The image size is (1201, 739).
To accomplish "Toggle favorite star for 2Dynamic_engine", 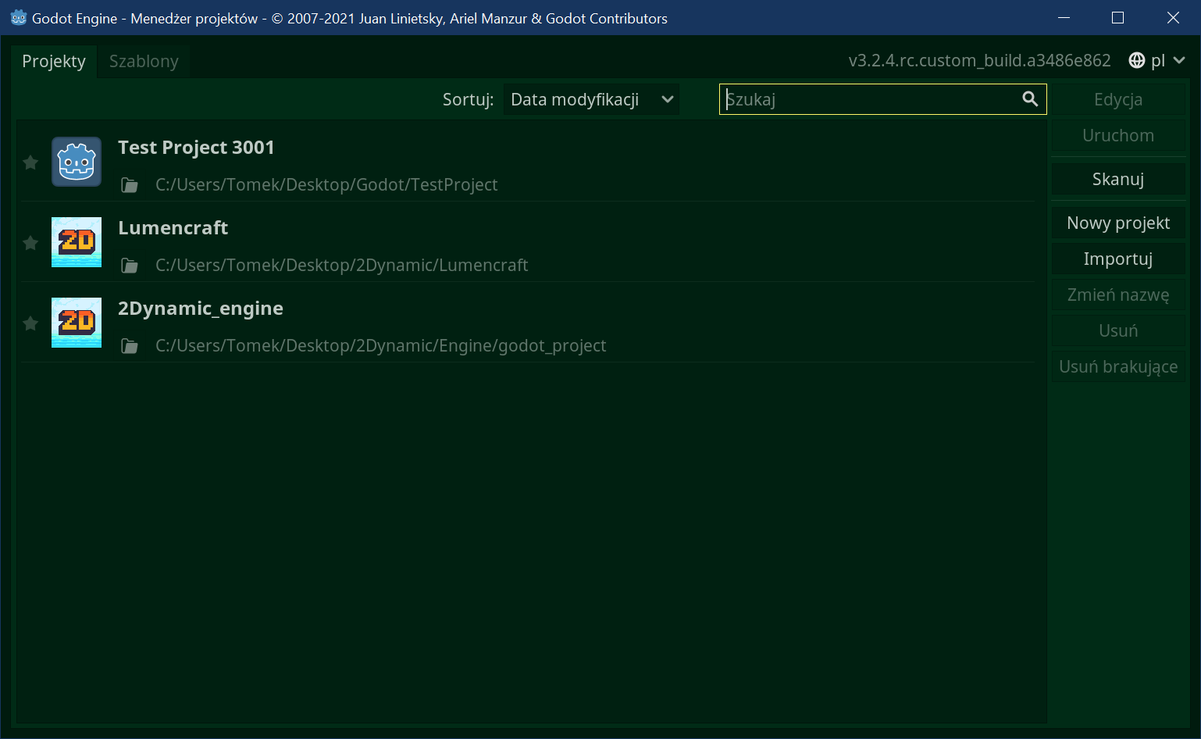I will tap(30, 323).
